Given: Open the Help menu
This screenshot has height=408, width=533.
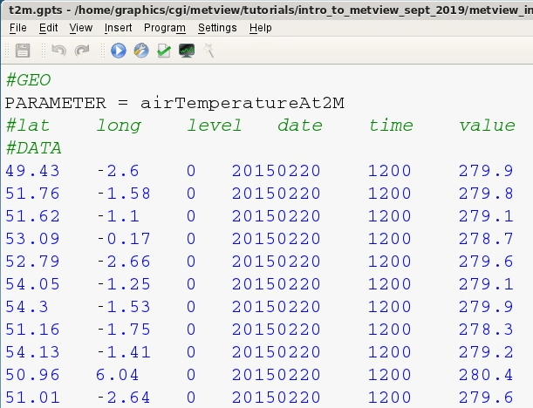Looking at the screenshot, I should 260,28.
